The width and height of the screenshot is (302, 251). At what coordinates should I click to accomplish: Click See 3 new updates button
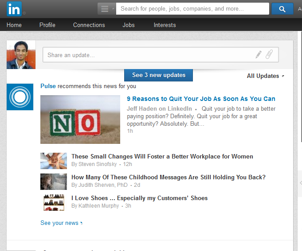(158, 75)
